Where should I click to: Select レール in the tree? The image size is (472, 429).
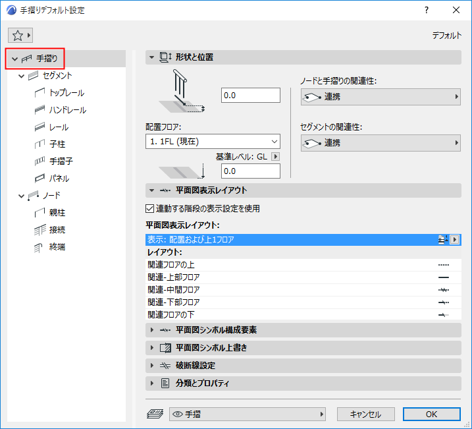(x=59, y=127)
